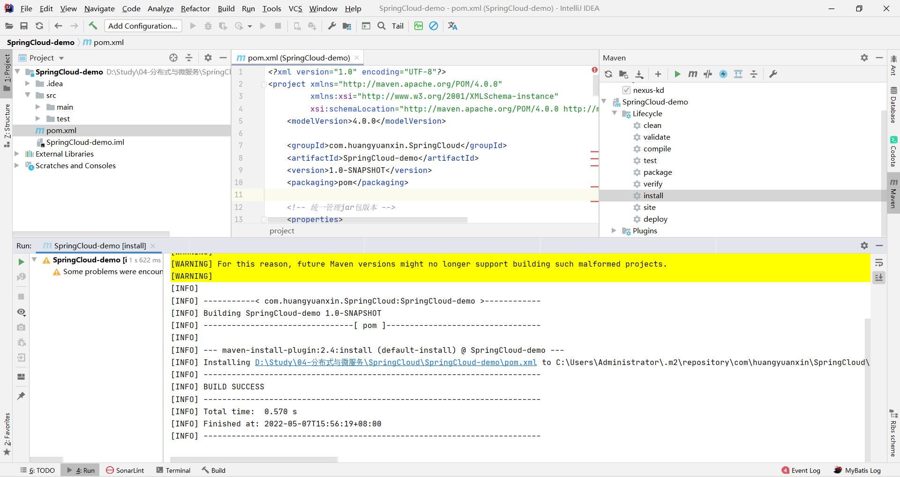
Task: Execute Maven Goal 'm' icon
Action: coord(693,74)
